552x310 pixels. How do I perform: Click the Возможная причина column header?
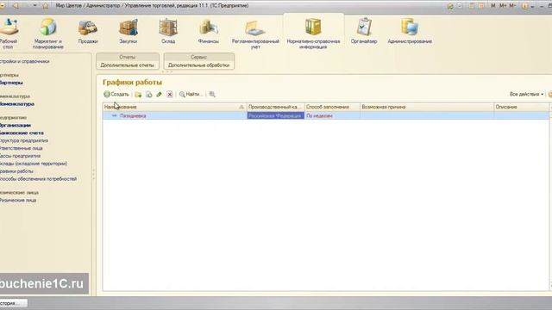pos(427,107)
